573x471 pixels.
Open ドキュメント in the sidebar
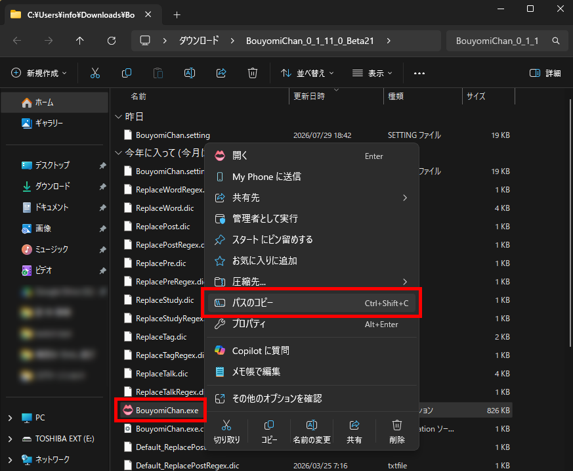[x=55, y=208]
